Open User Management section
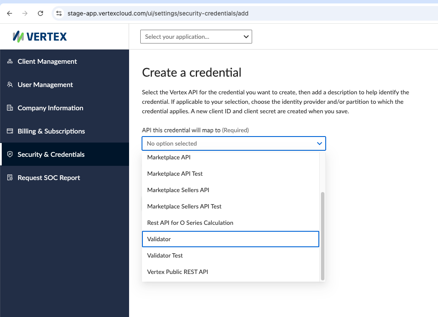 click(x=65, y=84)
